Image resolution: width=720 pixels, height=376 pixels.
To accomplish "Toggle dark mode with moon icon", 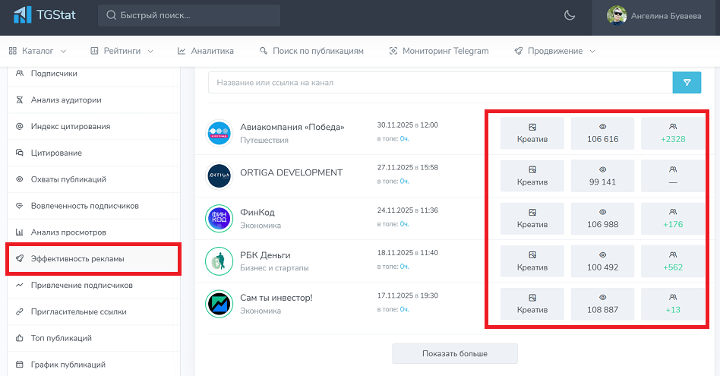I will pyautogui.click(x=570, y=15).
